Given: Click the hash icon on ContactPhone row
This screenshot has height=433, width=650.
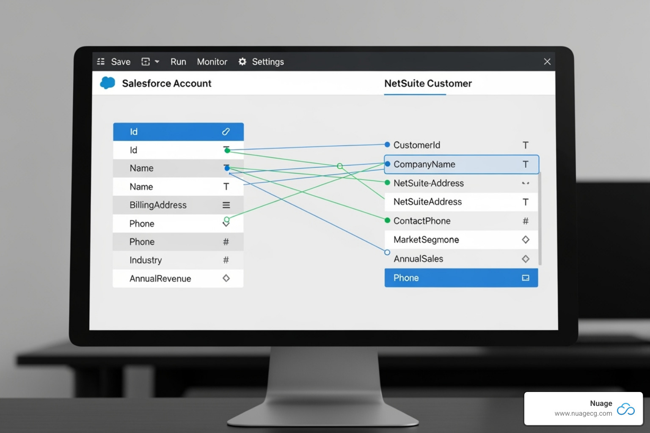Looking at the screenshot, I should 526,221.
